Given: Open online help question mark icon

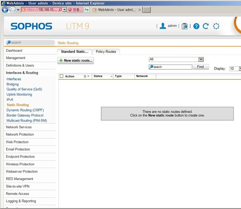Looking at the screenshot, I should click(196, 26).
